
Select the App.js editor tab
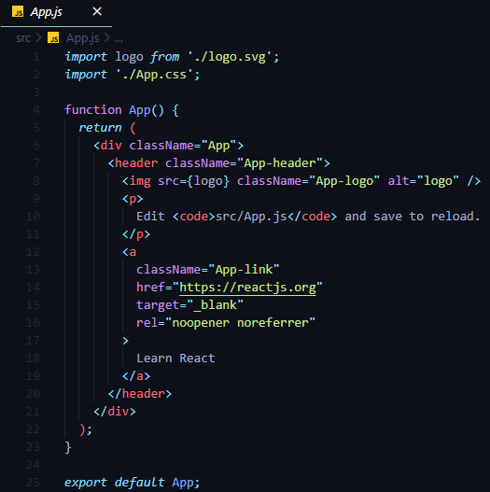coord(56,12)
